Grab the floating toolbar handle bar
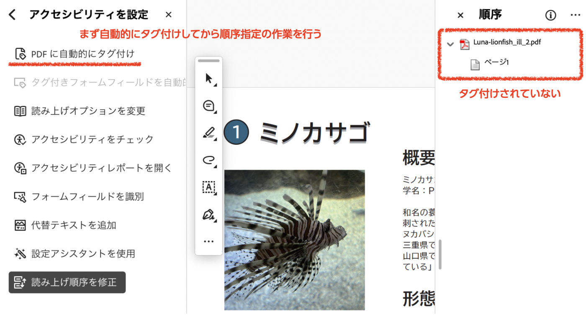 pos(208,61)
